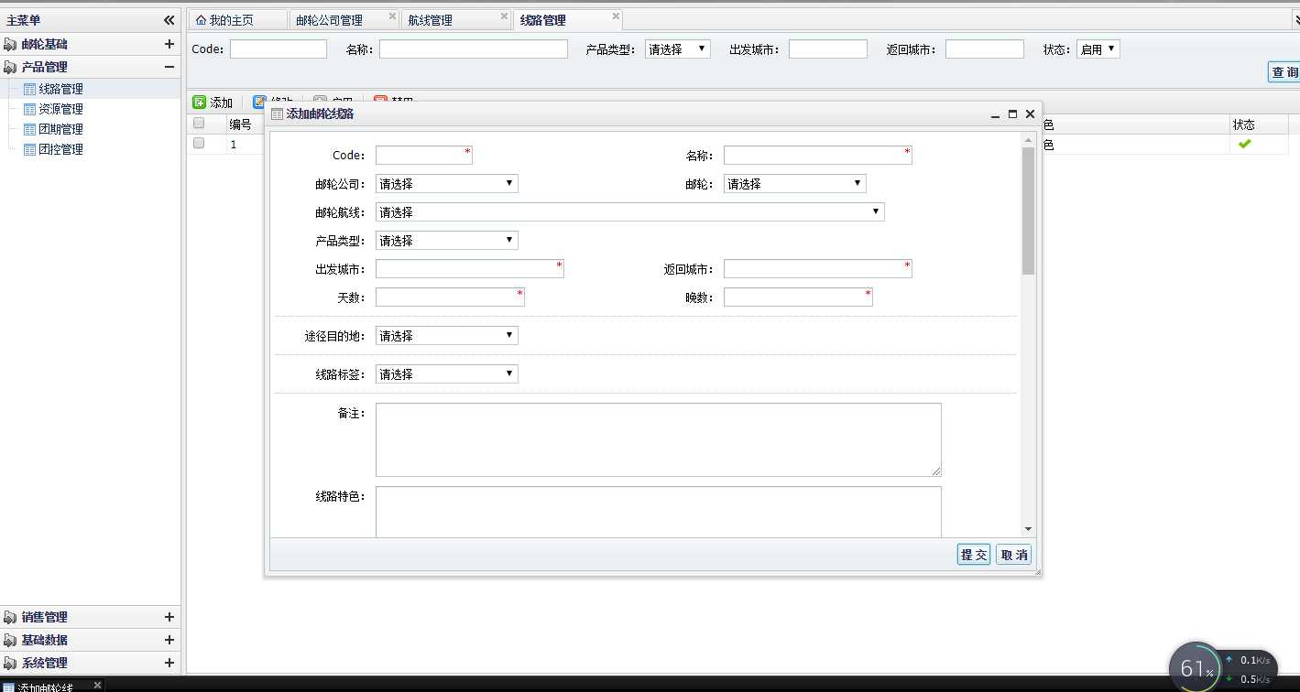
Task: Close the 添加邮轮线路 dialog with the X icon
Action: pos(1030,114)
